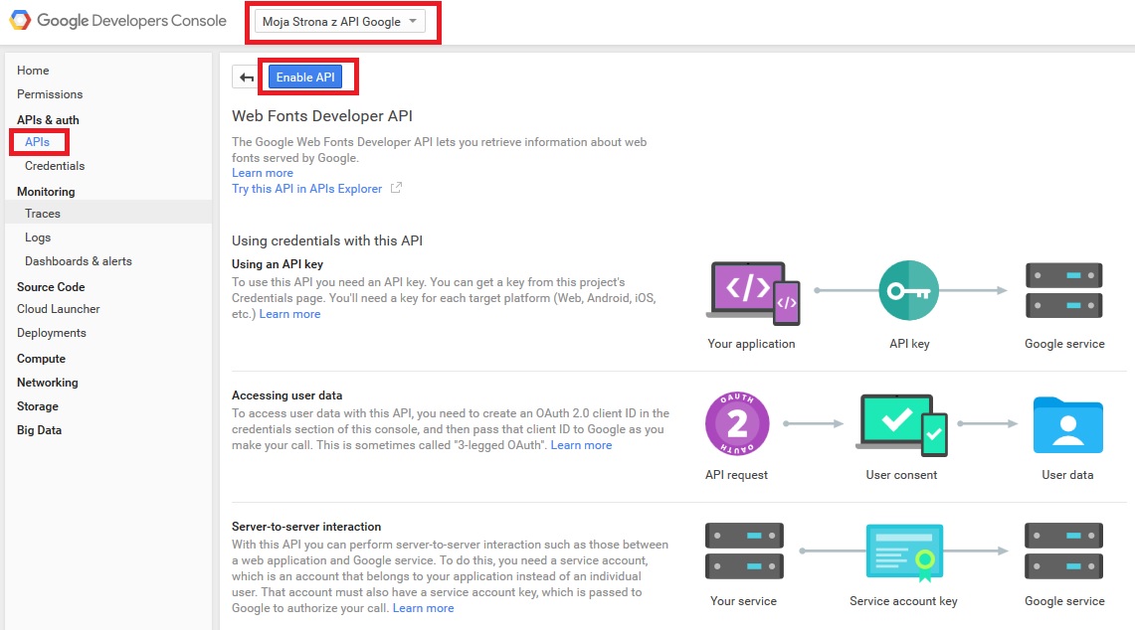Open the Credentials page from the sidebar
The image size is (1135, 630).
pyautogui.click(x=55, y=165)
